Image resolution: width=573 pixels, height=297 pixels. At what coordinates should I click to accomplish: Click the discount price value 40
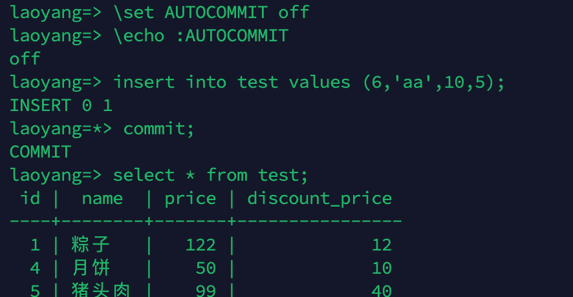pos(382,291)
